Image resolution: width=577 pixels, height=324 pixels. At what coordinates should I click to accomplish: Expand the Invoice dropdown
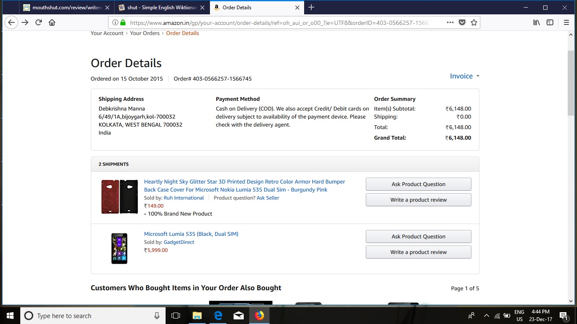[x=464, y=76]
